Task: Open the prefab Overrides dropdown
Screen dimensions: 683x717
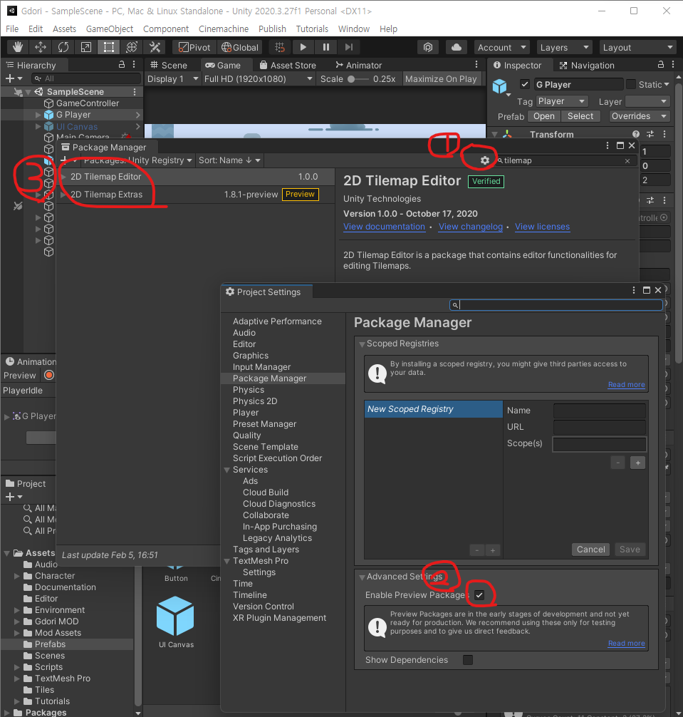Action: pos(640,116)
